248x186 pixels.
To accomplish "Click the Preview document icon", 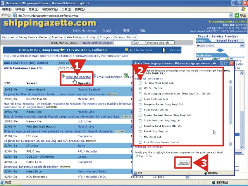I will pyautogui.click(x=164, y=50).
